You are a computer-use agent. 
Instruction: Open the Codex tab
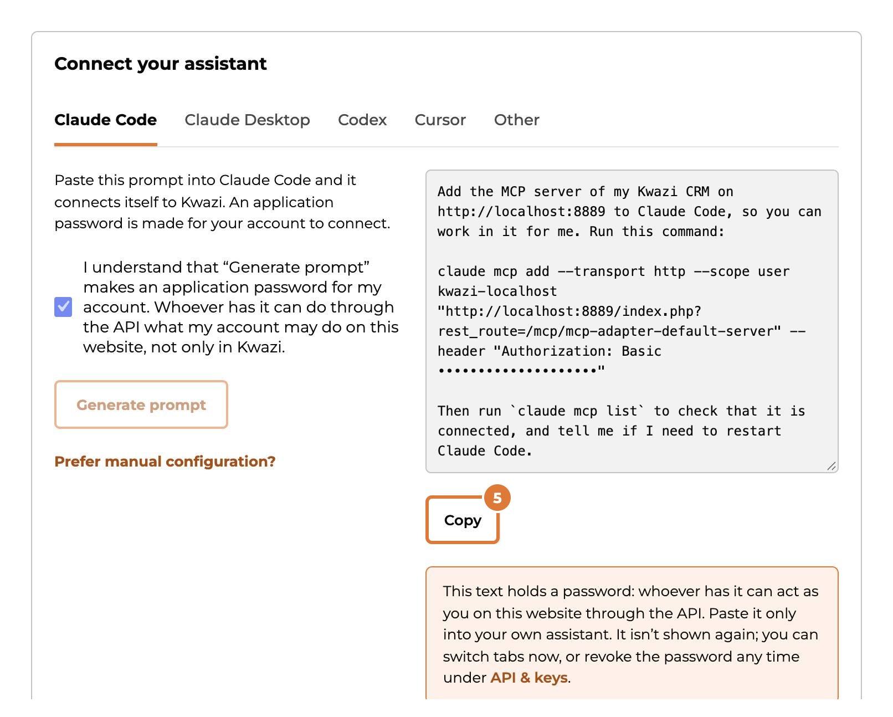click(x=362, y=120)
